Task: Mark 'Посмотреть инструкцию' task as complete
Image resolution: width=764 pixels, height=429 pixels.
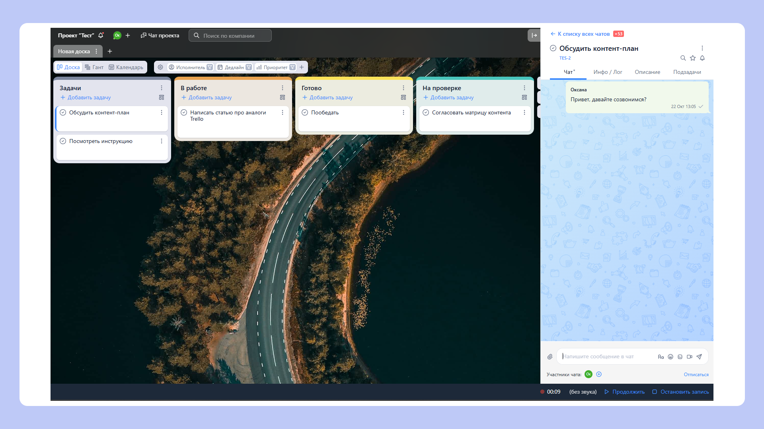Action: pyautogui.click(x=63, y=141)
